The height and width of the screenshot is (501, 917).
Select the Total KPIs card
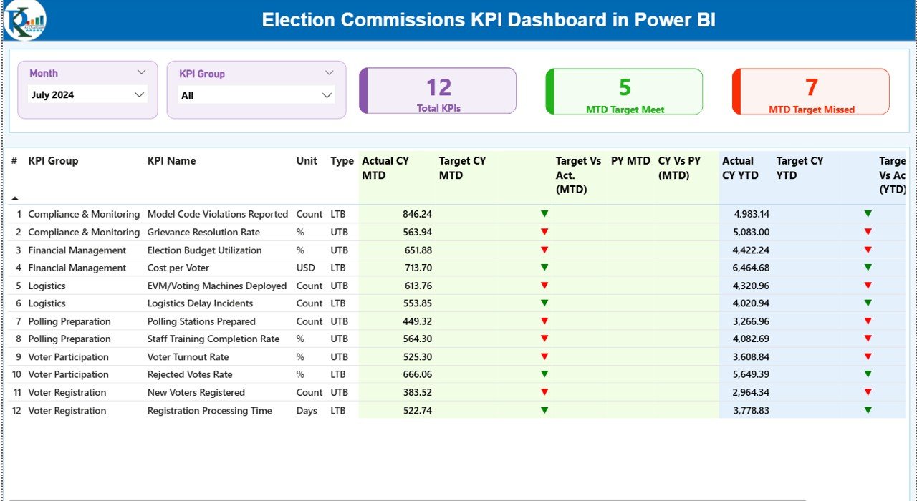[x=438, y=91]
